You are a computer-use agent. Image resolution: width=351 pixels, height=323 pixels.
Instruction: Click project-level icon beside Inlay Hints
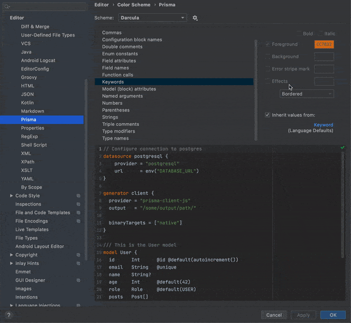click(x=78, y=263)
